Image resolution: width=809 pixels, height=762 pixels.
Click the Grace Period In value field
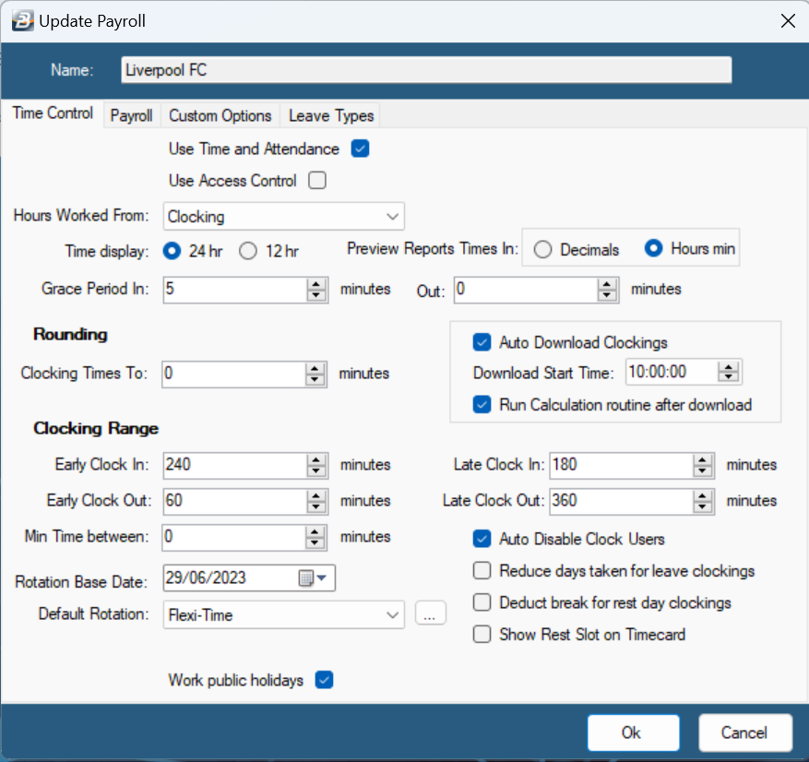click(235, 290)
